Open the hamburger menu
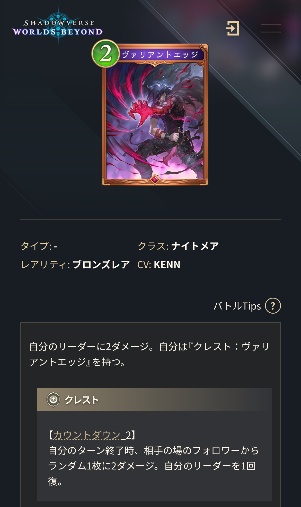301x507 pixels. (x=271, y=28)
